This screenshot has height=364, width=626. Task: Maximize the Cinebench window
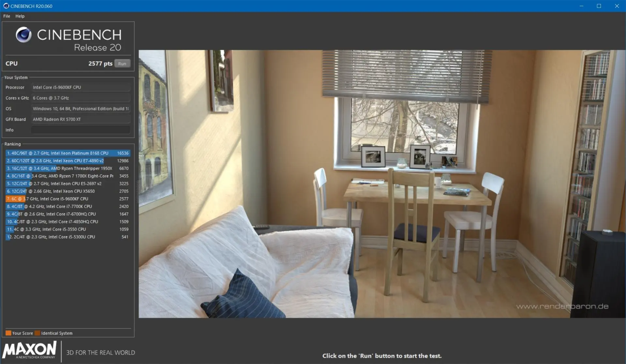[x=599, y=6]
